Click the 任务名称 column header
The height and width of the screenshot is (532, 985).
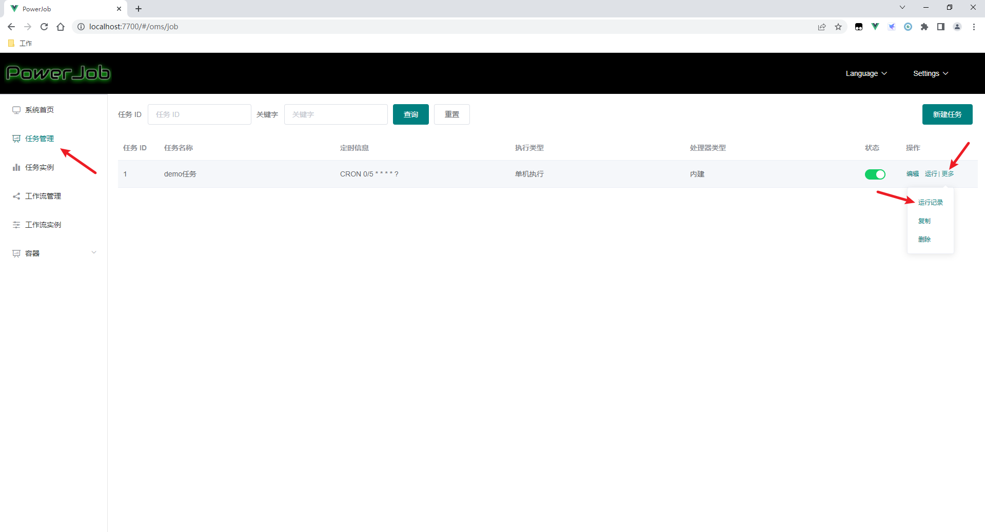[179, 148]
